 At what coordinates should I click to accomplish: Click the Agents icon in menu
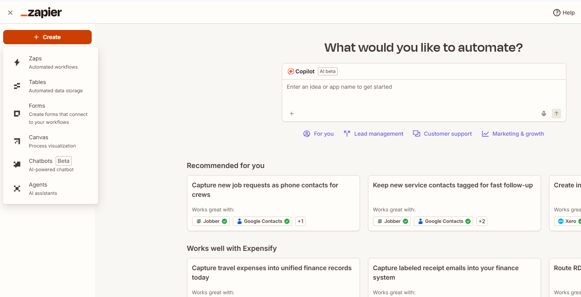point(17,189)
